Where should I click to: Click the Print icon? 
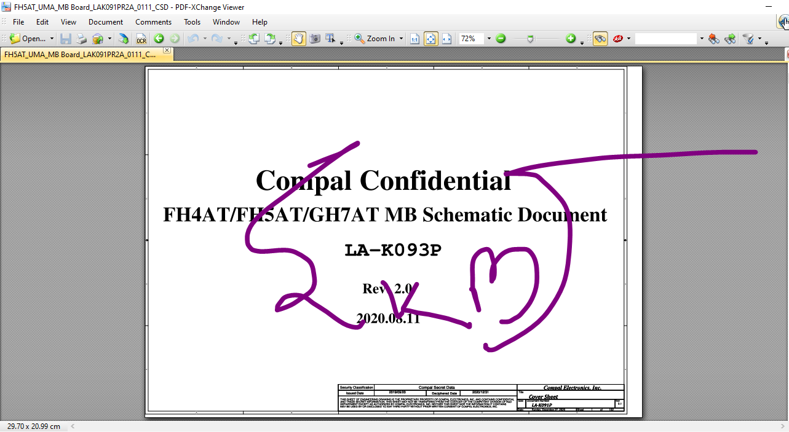click(x=81, y=39)
